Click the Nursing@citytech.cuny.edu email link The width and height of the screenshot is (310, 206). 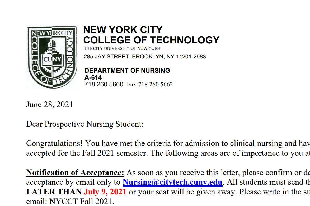[172, 182]
